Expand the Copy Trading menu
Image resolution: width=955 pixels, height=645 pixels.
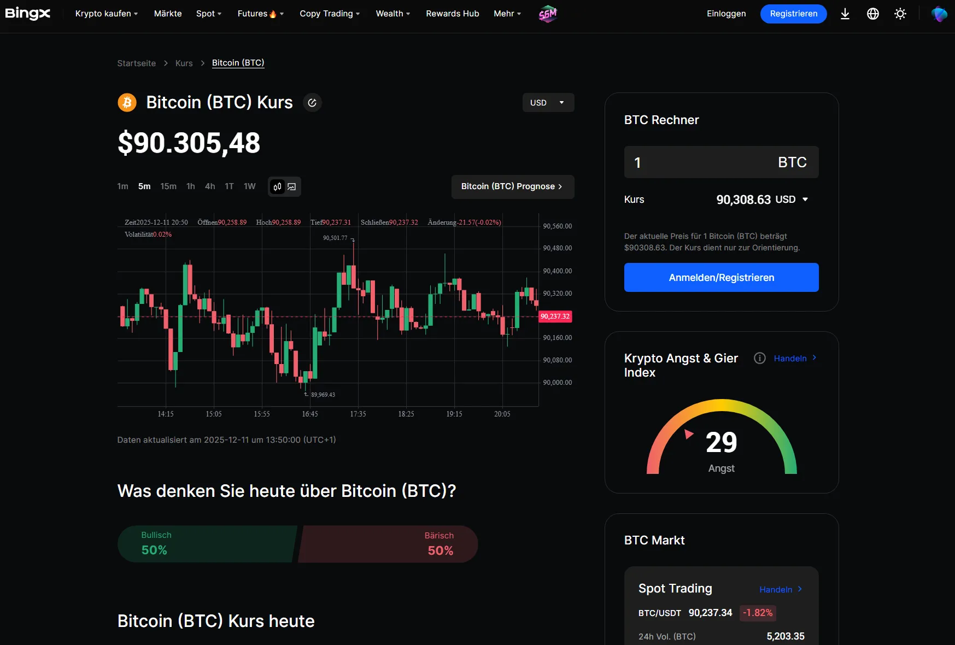[330, 14]
